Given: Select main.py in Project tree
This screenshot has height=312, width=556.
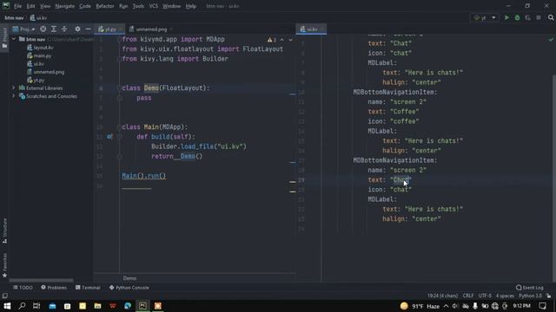Looking at the screenshot, I should 39,55.
